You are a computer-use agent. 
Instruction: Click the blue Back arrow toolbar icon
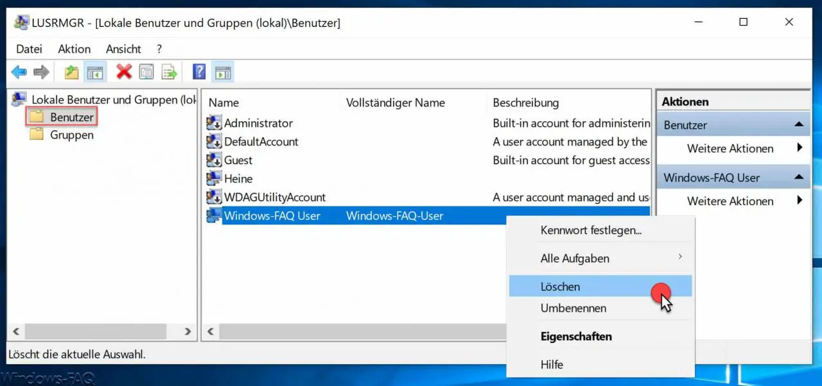click(x=19, y=72)
